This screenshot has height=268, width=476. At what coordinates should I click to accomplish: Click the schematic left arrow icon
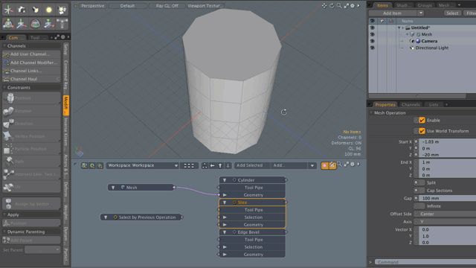coord(213,165)
